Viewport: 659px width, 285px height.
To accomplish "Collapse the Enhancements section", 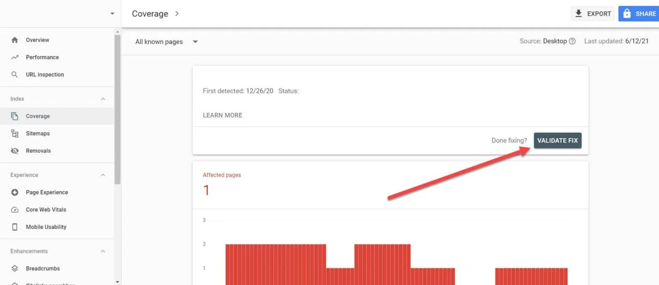I will pyautogui.click(x=103, y=251).
